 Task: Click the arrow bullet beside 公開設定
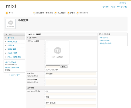click(6, 45)
